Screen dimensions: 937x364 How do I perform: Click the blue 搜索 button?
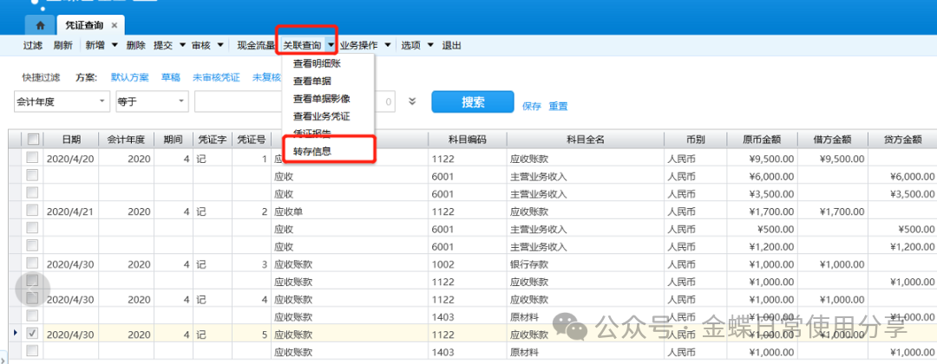473,102
